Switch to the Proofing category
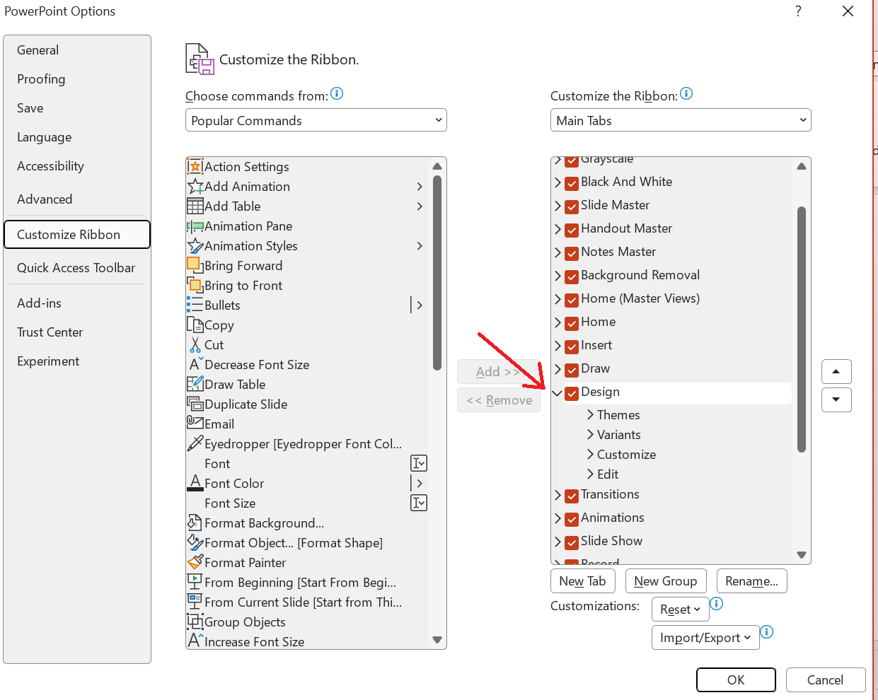The height and width of the screenshot is (700, 878). [x=77, y=79]
